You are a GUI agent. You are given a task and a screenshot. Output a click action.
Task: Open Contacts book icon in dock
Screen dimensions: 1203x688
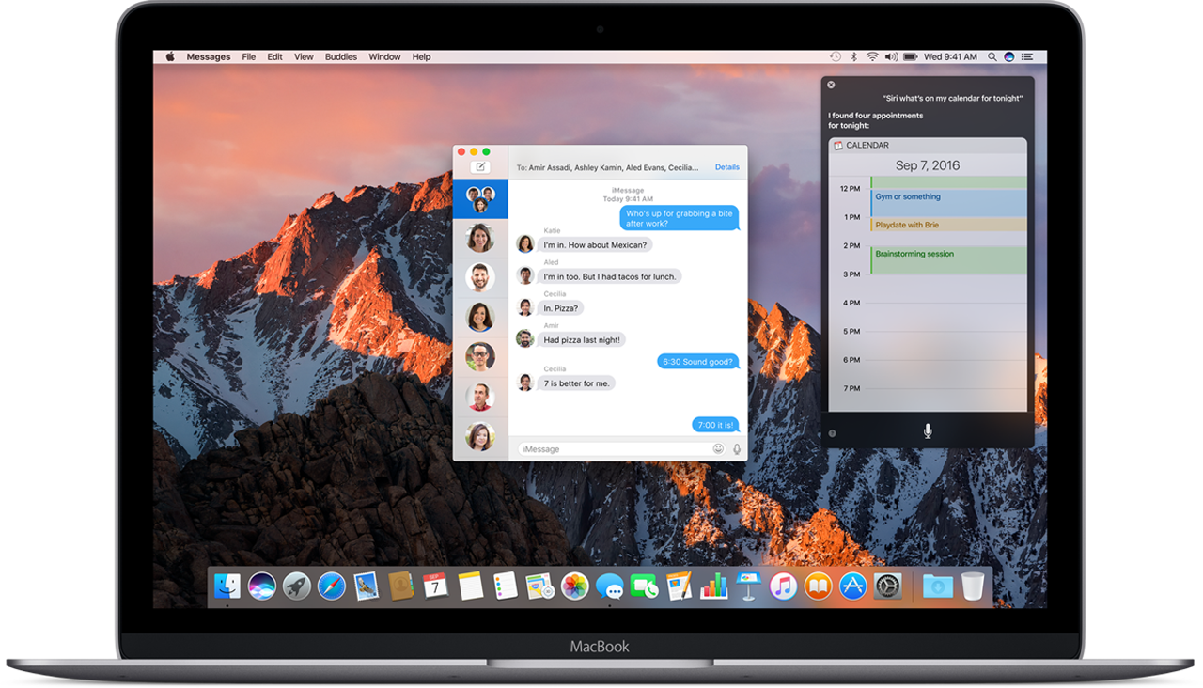[x=401, y=586]
